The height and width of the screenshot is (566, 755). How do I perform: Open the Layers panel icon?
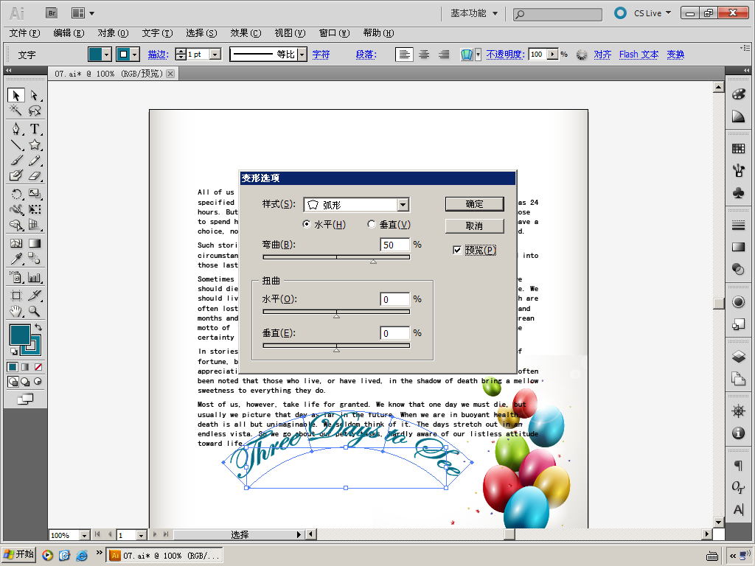point(739,357)
